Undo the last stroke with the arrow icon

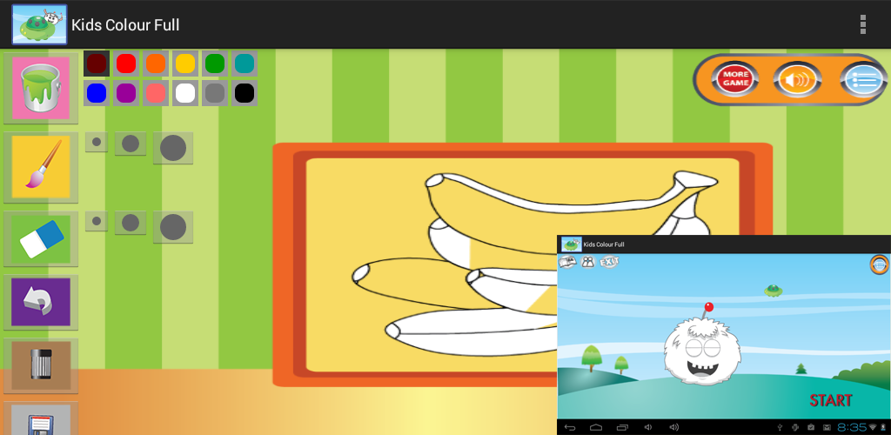(40, 302)
